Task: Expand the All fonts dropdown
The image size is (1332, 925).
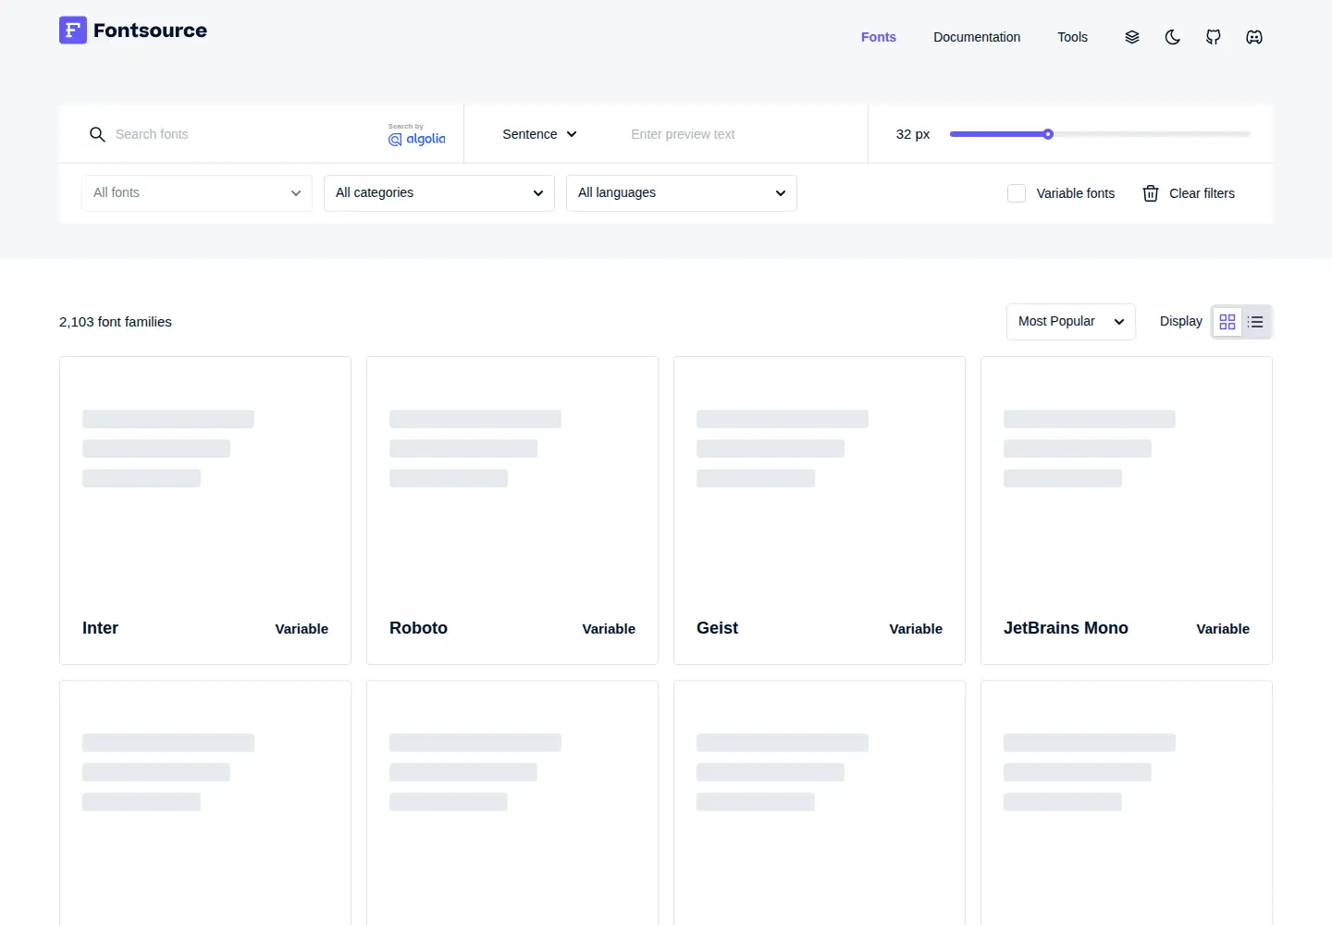Action: pyautogui.click(x=197, y=193)
